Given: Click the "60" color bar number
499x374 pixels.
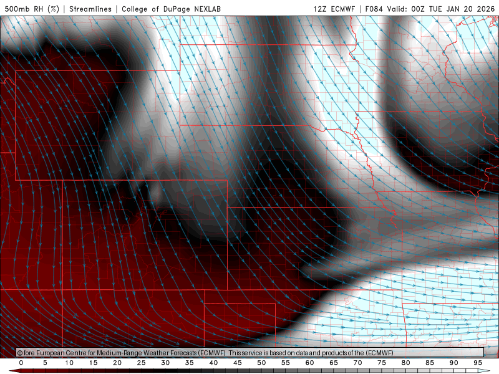Looking at the screenshot, I should (309, 363).
